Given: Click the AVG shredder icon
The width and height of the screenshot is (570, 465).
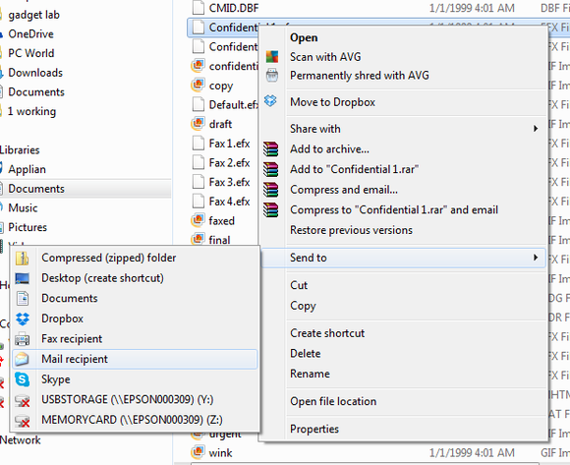Looking at the screenshot, I should tap(272, 76).
